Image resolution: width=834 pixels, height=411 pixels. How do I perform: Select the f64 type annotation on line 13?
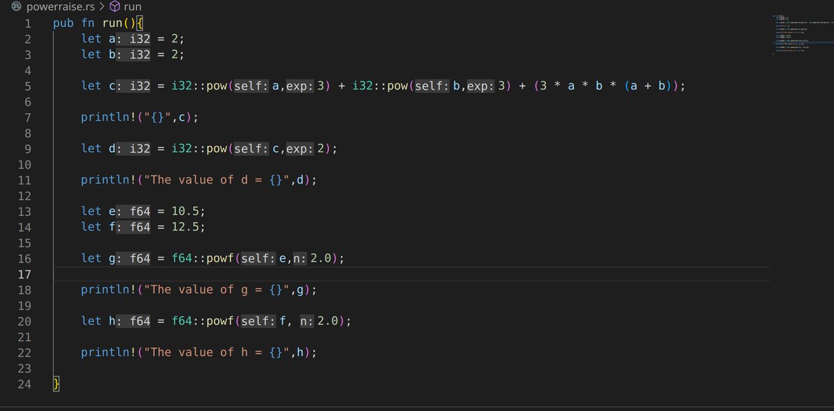[x=139, y=210]
